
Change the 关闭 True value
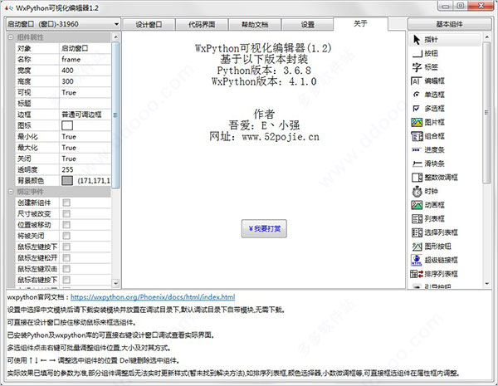click(x=85, y=159)
